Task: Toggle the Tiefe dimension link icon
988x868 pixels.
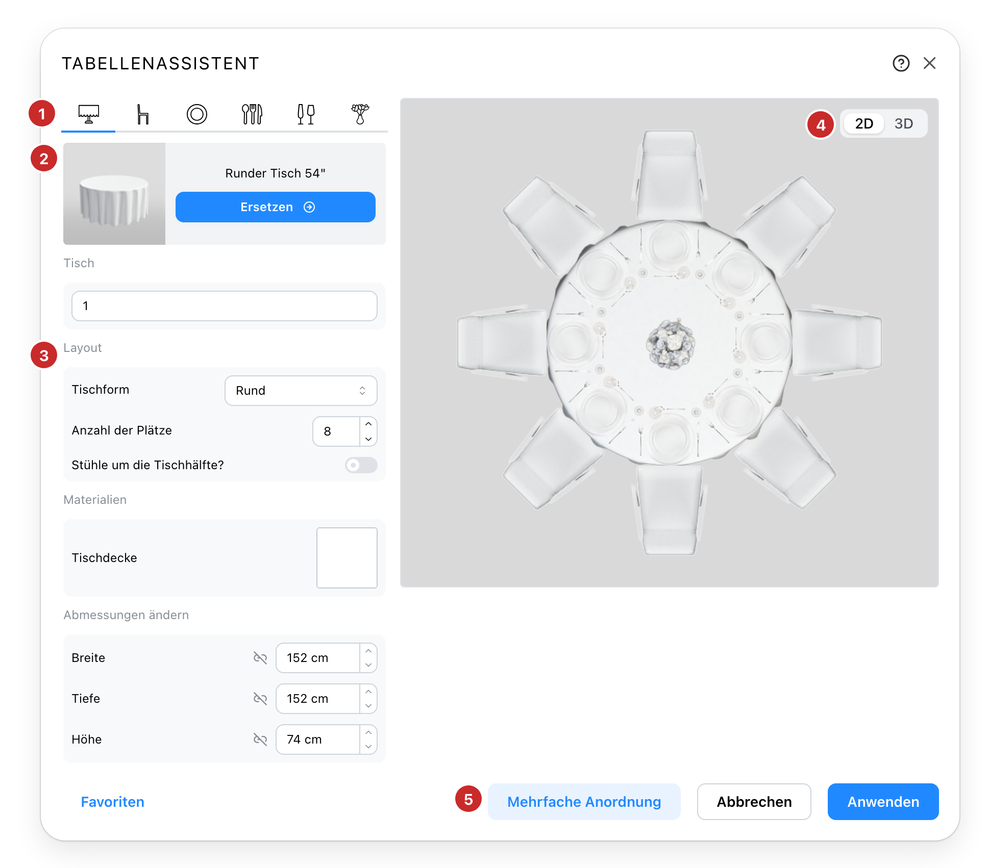Action: [260, 699]
